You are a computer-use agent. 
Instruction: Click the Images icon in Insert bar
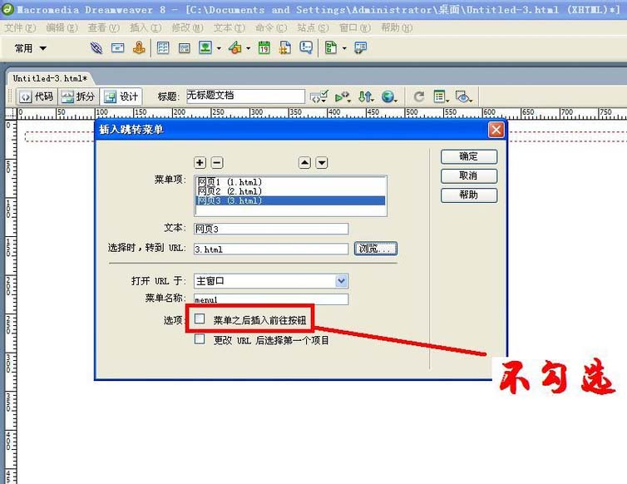pos(205,48)
